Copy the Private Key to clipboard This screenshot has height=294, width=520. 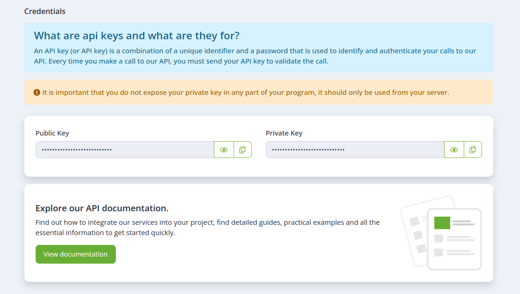point(473,150)
